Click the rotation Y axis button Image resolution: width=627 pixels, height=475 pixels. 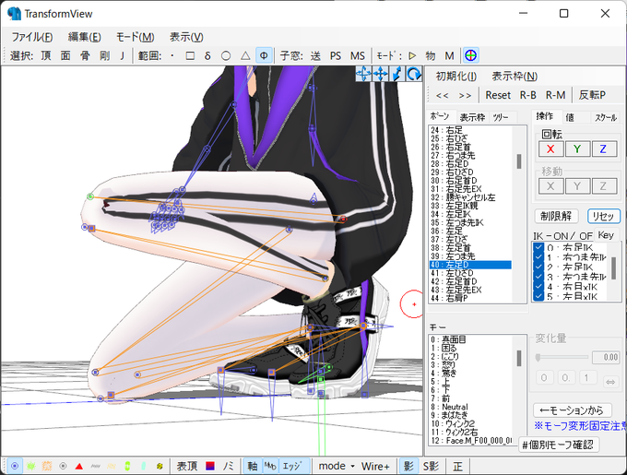point(577,149)
